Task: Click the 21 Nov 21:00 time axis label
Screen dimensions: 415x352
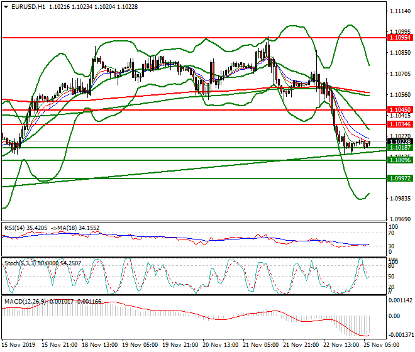Action: (x=301, y=345)
